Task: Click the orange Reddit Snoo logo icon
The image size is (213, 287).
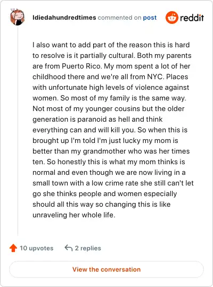Action: click(172, 18)
